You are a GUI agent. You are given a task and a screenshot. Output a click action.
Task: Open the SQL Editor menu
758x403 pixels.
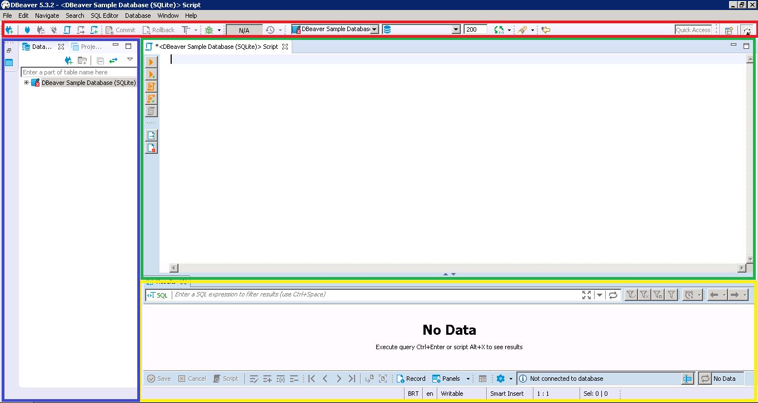point(104,16)
